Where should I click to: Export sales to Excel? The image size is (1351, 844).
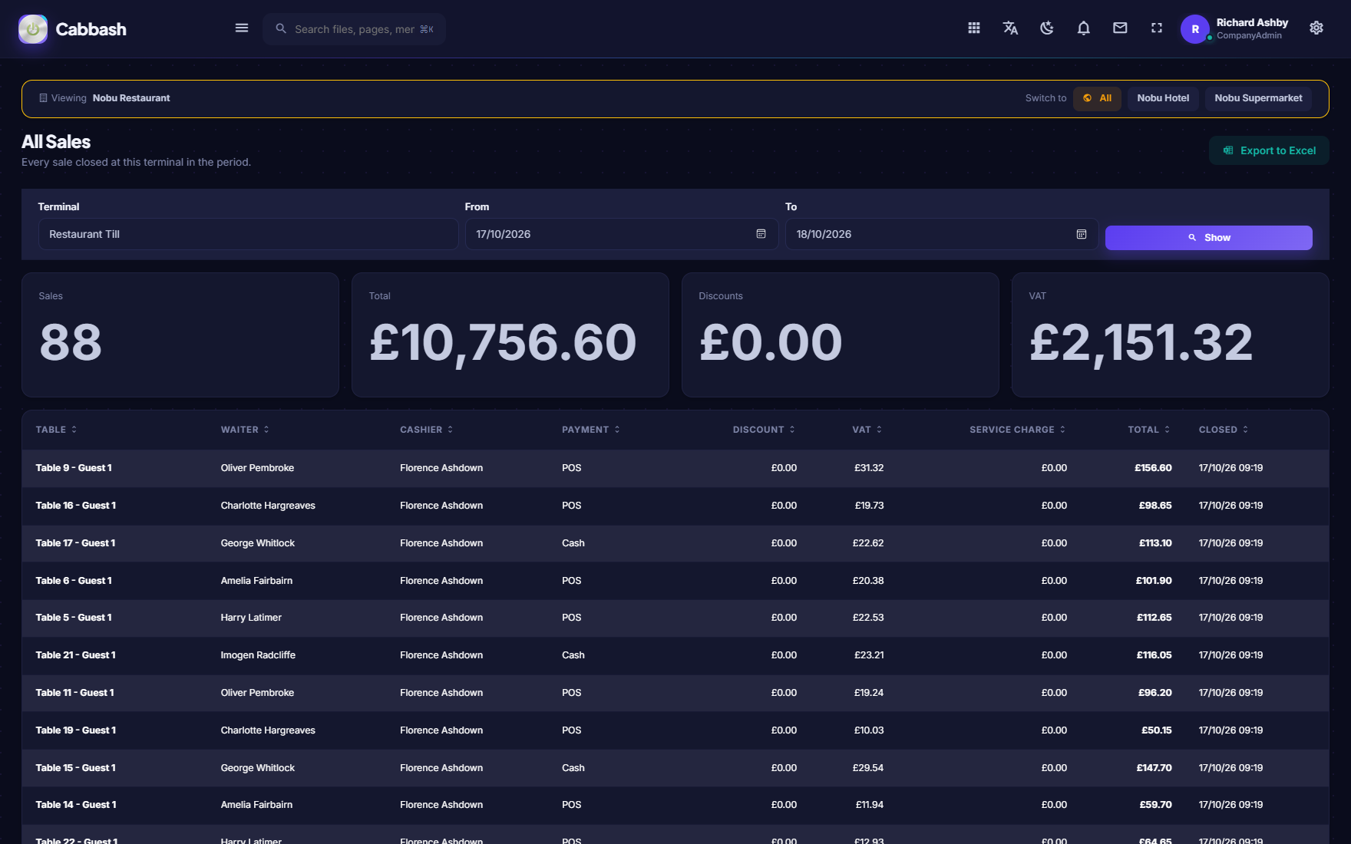coord(1269,150)
